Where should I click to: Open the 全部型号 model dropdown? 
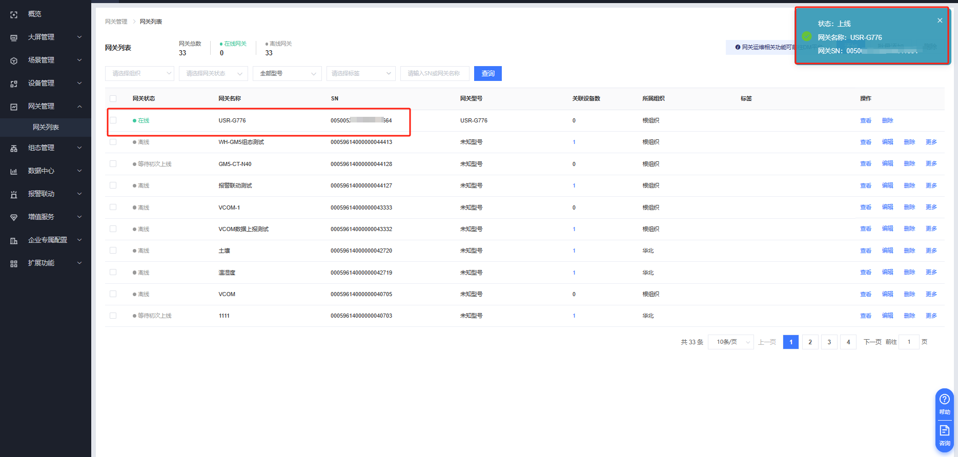pyautogui.click(x=287, y=74)
